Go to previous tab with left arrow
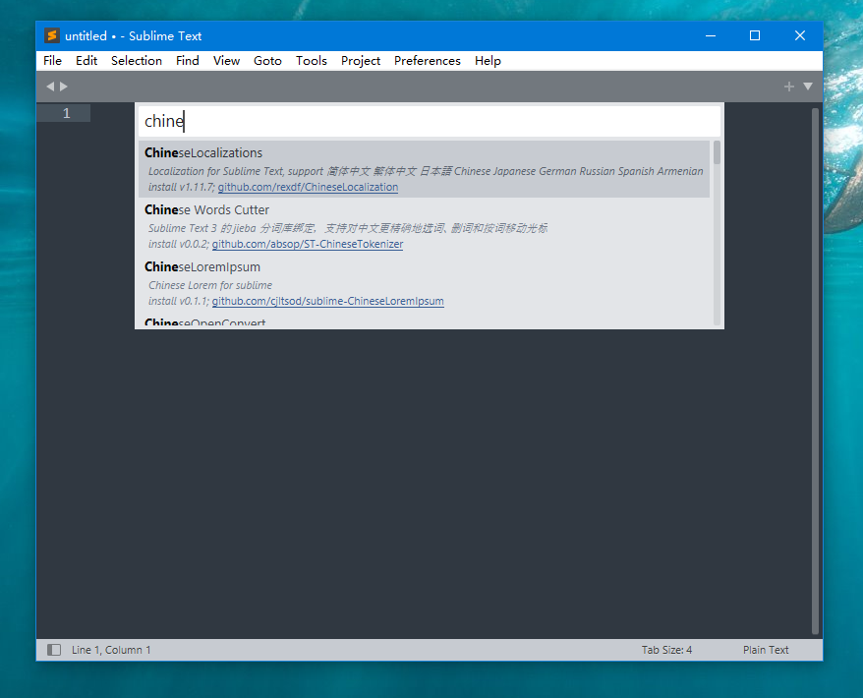Screen dimensions: 863x698 click(50, 87)
